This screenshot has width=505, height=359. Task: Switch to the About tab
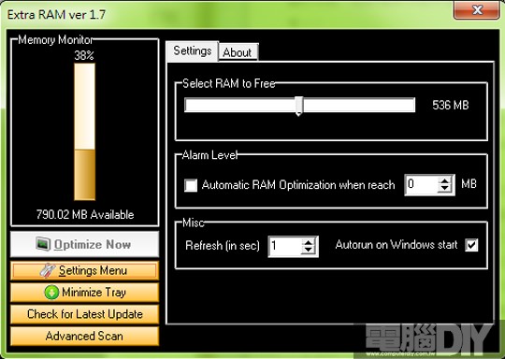pyautogui.click(x=238, y=52)
